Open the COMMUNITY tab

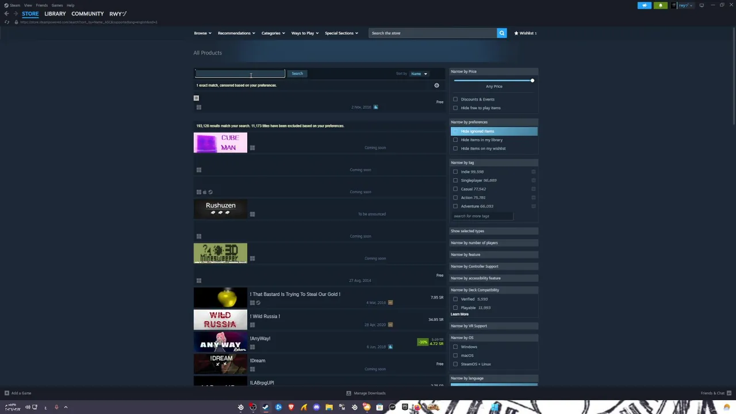pyautogui.click(x=87, y=14)
